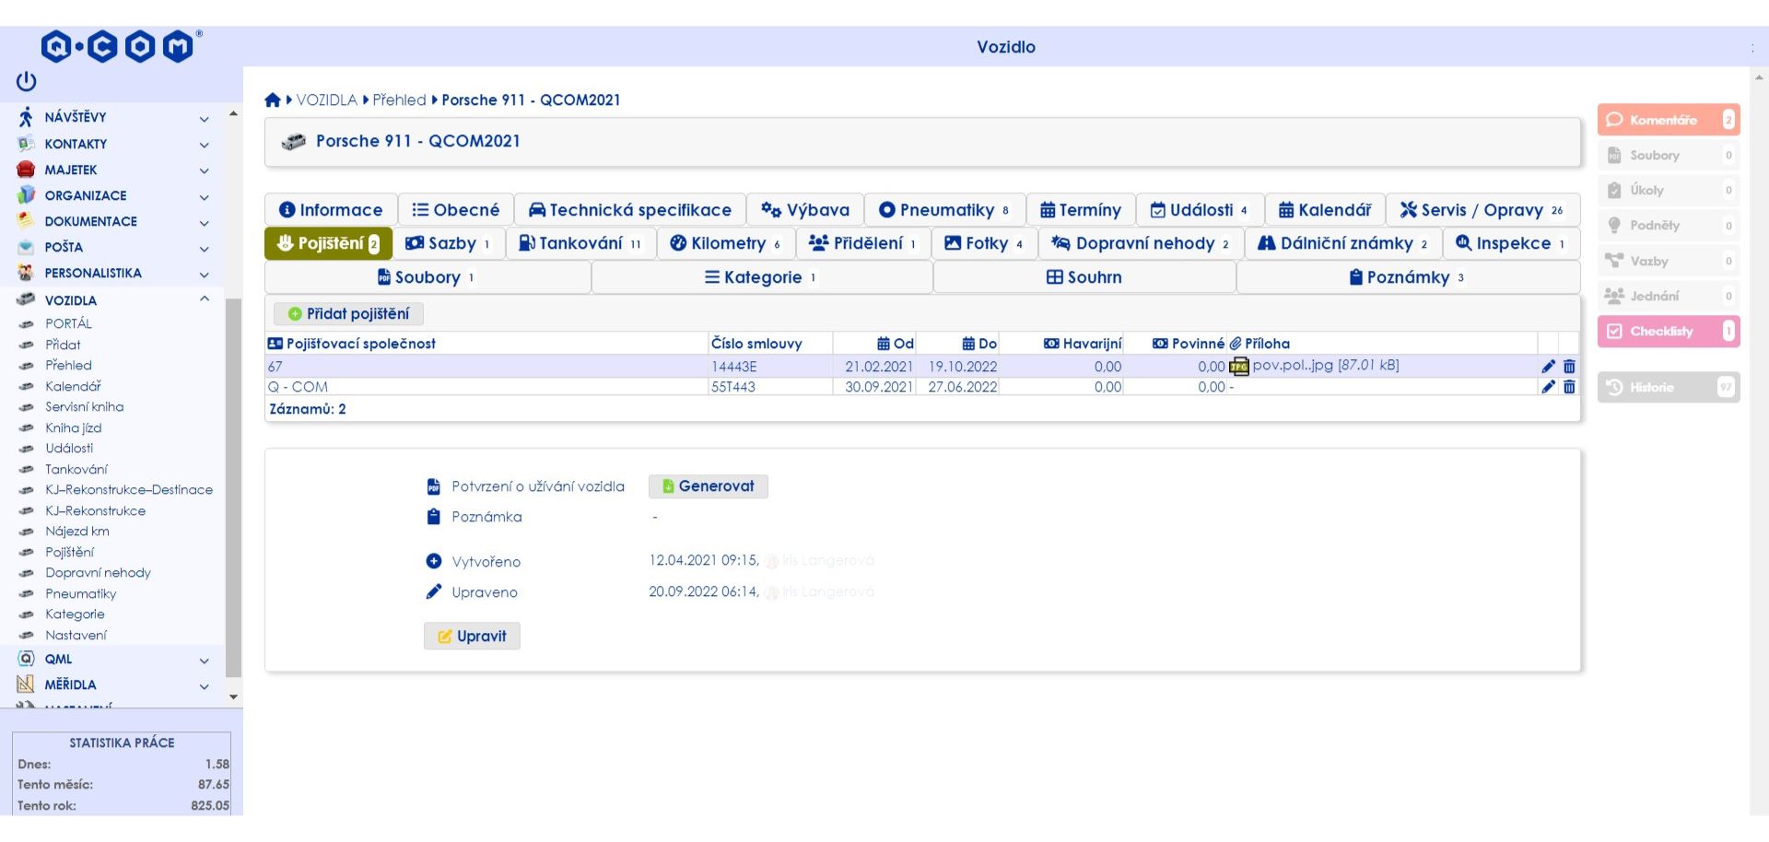Image resolution: width=1769 pixels, height=842 pixels.
Task: Edit the Q - COM insurance row
Action: tap(1548, 387)
